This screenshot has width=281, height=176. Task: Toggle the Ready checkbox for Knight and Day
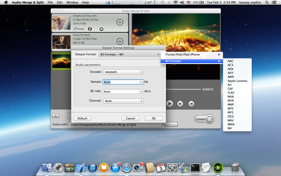coord(75,29)
